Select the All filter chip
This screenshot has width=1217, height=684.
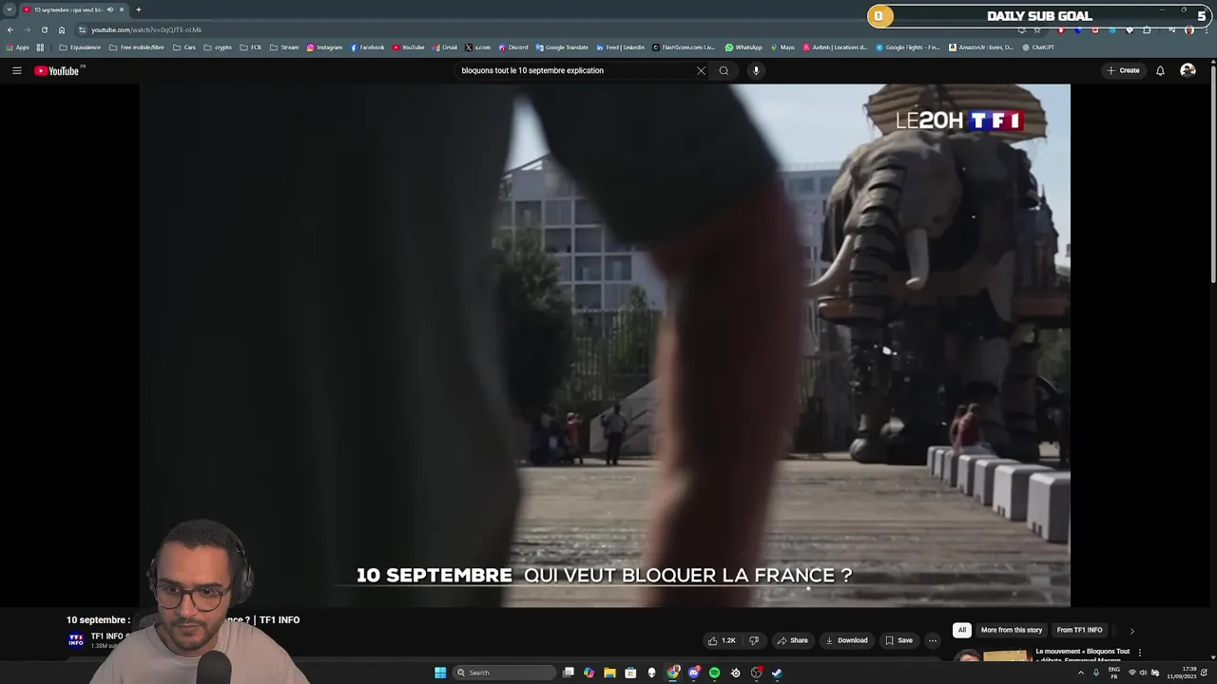tap(962, 630)
